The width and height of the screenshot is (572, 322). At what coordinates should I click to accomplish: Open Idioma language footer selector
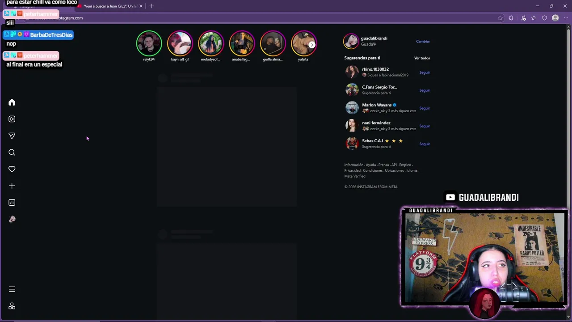click(412, 170)
